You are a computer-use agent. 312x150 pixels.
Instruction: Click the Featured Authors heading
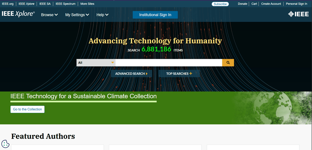tap(43, 136)
